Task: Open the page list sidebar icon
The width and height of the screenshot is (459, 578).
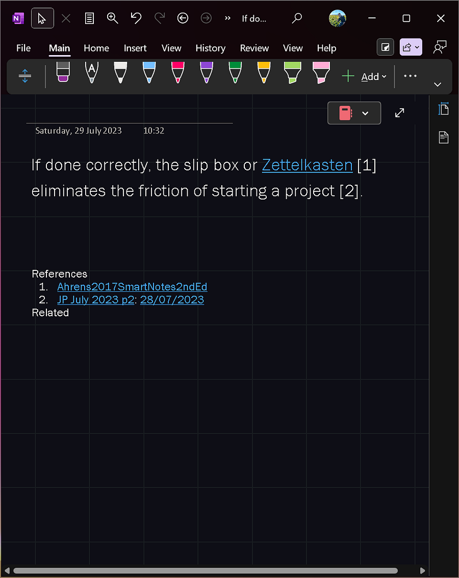Action: click(x=444, y=138)
